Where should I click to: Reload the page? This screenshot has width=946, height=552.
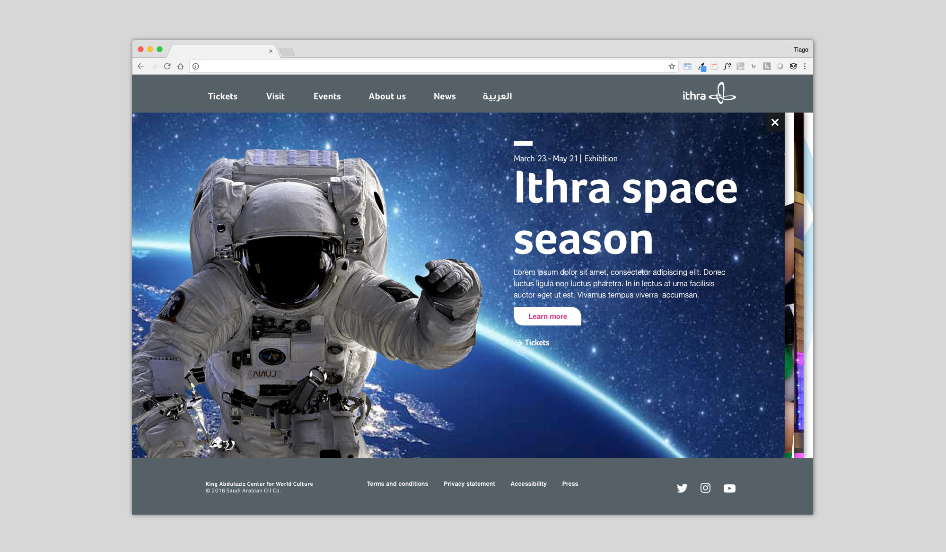tap(167, 66)
